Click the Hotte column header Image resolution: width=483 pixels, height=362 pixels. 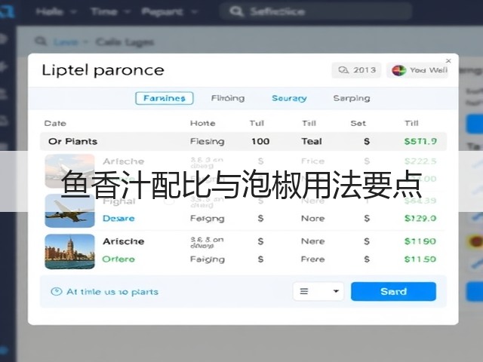(x=203, y=124)
